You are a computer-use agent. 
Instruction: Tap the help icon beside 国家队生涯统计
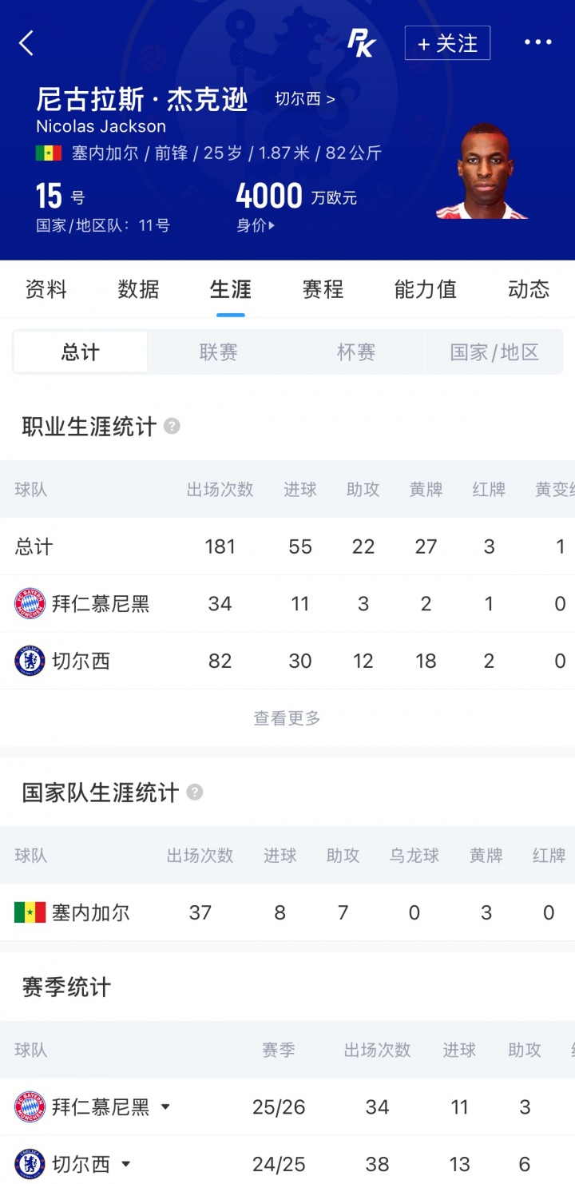pyautogui.click(x=194, y=792)
